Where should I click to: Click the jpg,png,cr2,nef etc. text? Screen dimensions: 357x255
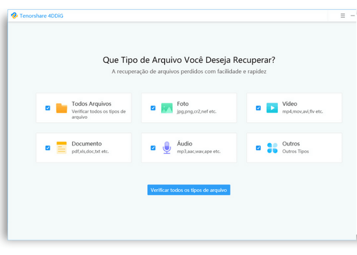(197, 112)
